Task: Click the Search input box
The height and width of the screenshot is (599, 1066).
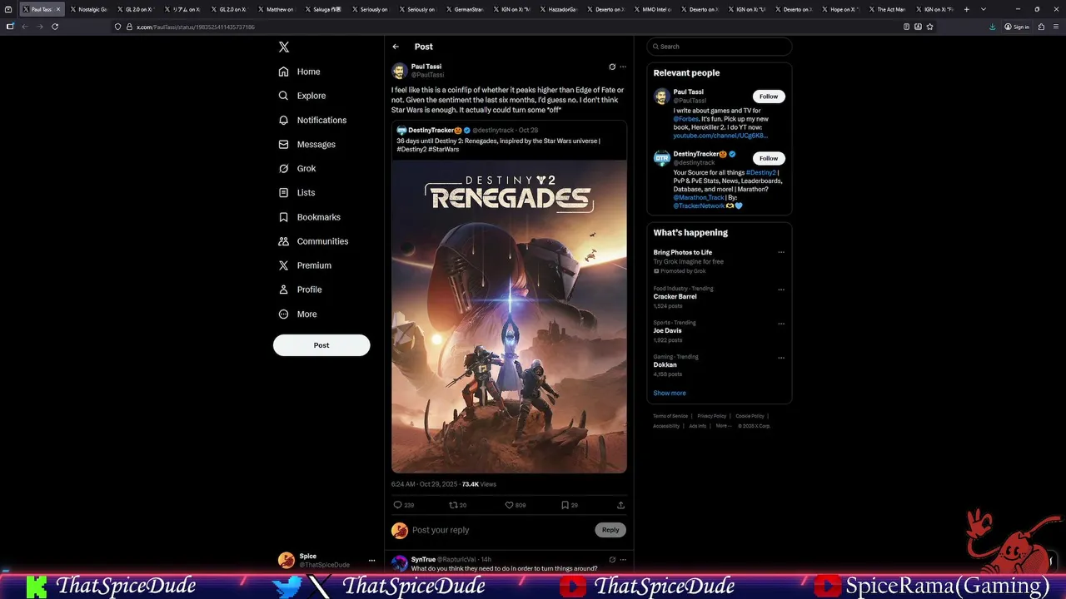Action: tap(720, 47)
